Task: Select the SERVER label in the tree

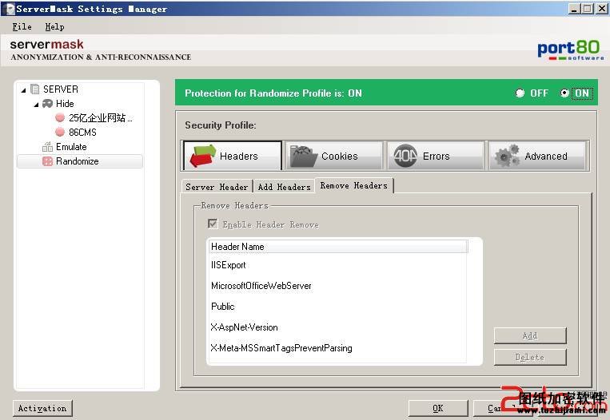Action: [x=61, y=89]
